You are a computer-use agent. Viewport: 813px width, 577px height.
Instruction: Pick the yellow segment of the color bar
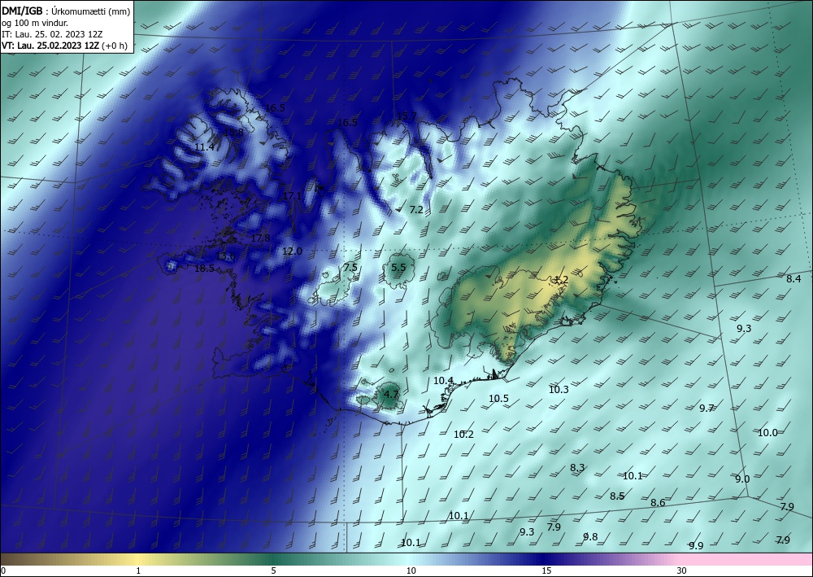pyautogui.click(x=138, y=559)
